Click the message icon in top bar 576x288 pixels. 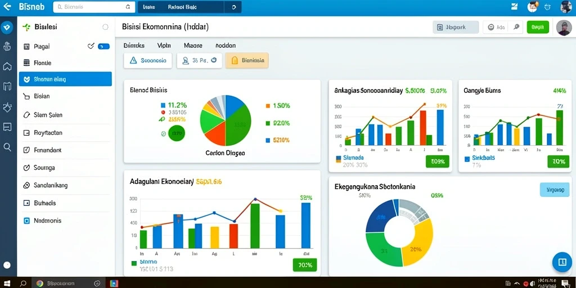pos(514,7)
